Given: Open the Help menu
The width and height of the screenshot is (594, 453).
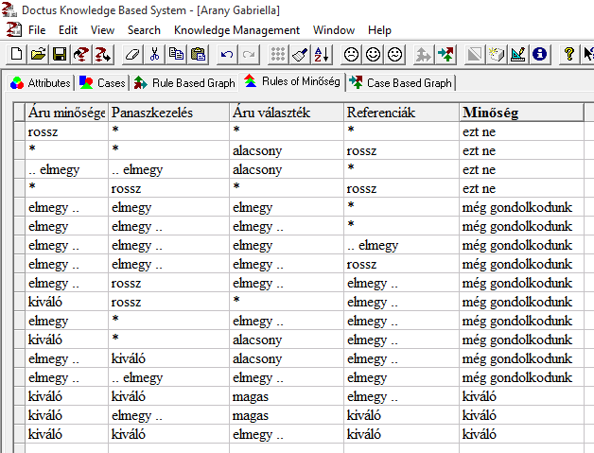Looking at the screenshot, I should 379,30.
